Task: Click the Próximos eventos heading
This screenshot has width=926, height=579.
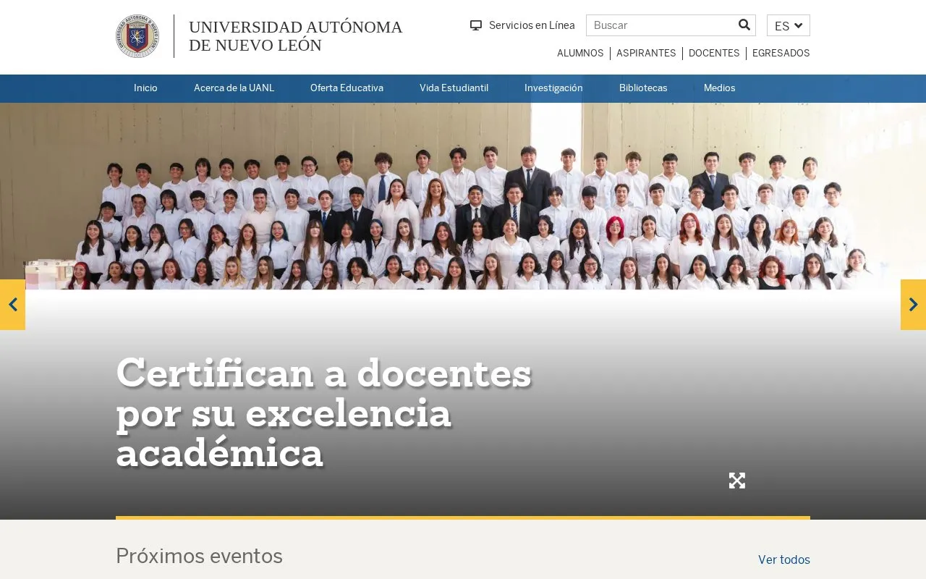Action: (x=199, y=556)
